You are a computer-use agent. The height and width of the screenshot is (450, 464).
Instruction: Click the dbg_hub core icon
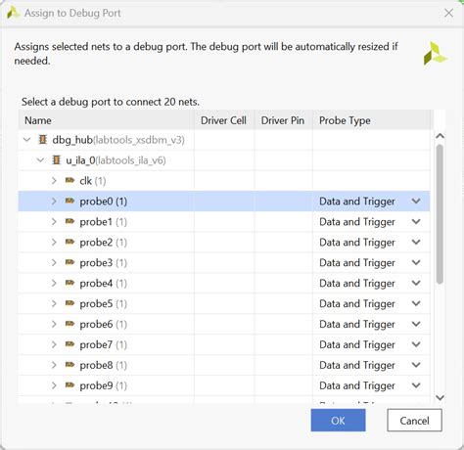[x=42, y=140]
